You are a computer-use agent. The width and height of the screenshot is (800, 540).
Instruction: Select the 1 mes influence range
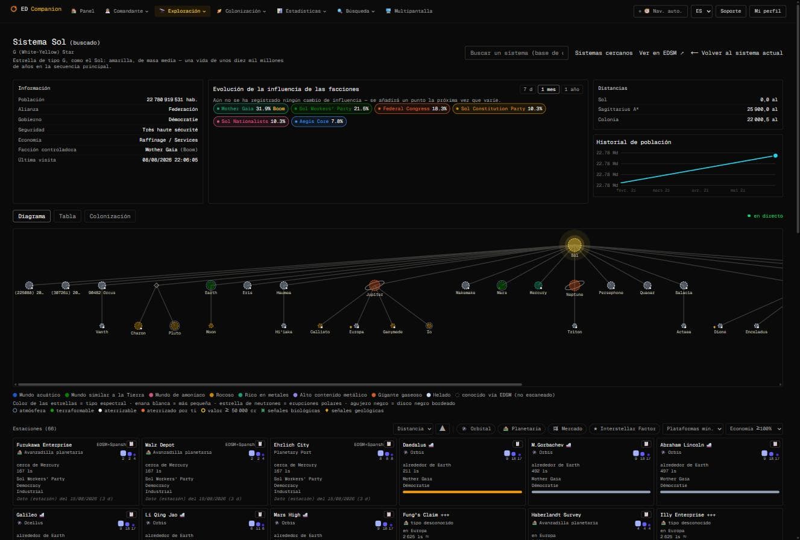pyautogui.click(x=549, y=89)
